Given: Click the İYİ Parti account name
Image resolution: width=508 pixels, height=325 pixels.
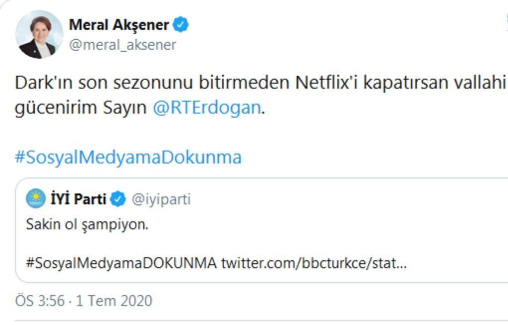Looking at the screenshot, I should [x=78, y=199].
